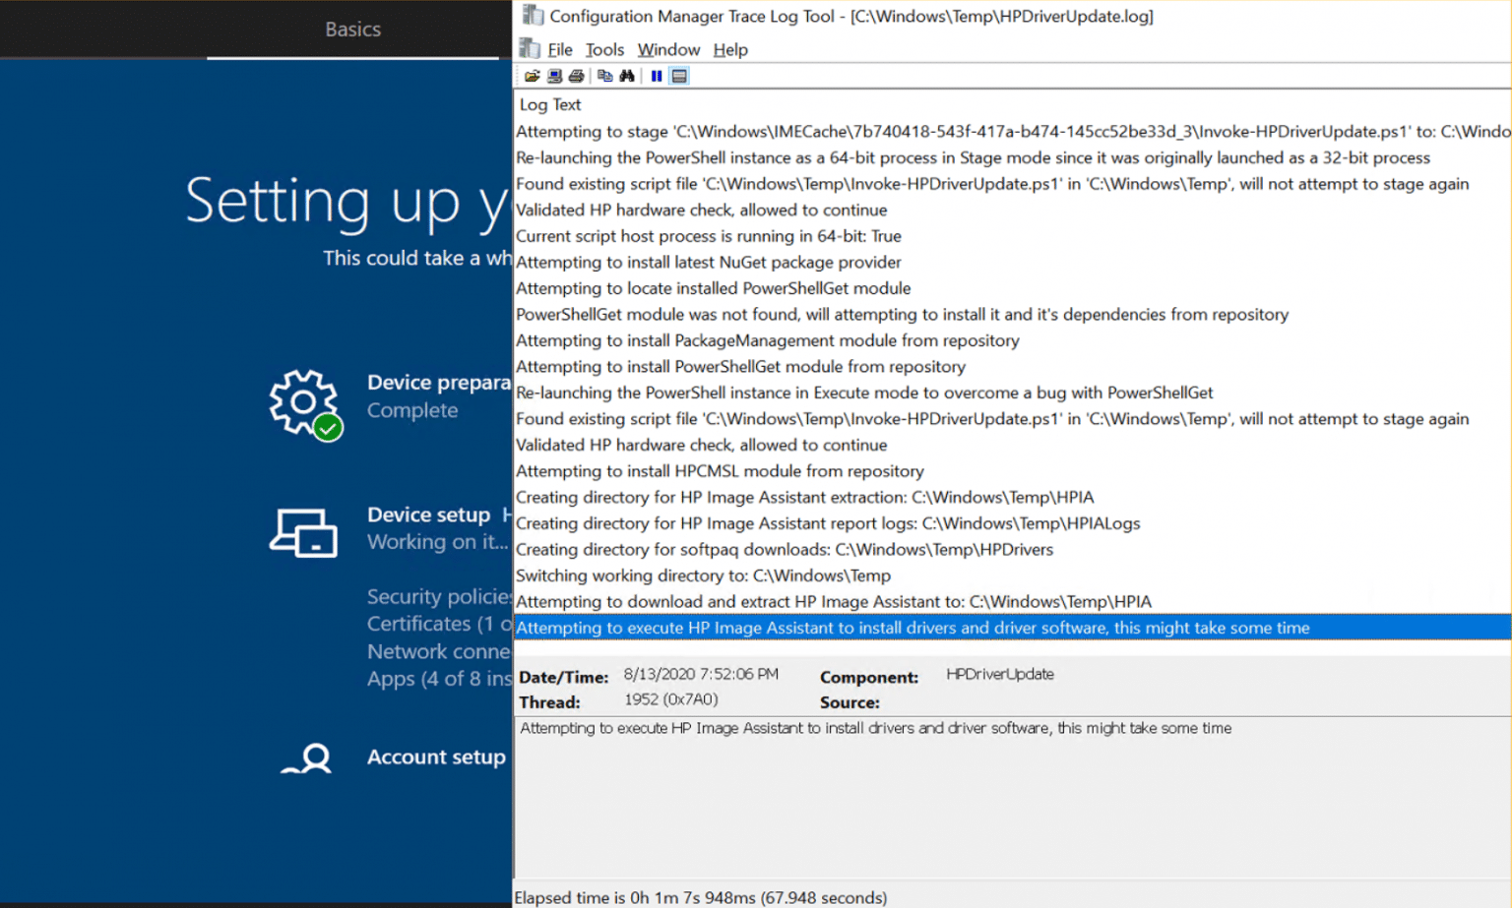
Task: Open the File menu
Action: (559, 49)
